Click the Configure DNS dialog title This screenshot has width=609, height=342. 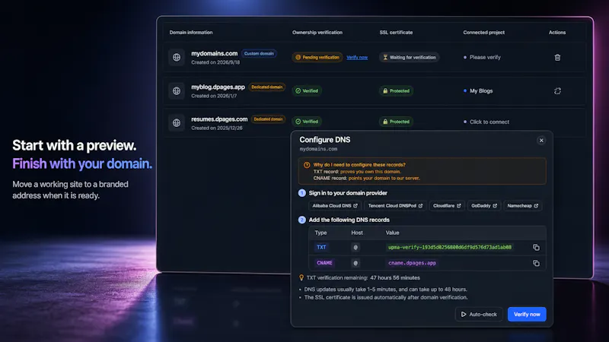click(325, 140)
